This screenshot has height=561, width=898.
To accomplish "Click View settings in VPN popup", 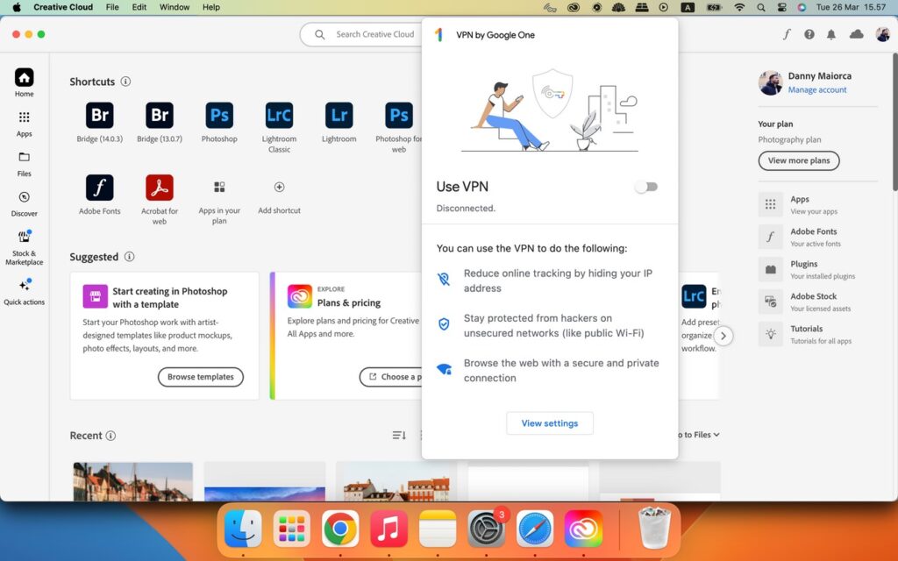I will pos(550,423).
